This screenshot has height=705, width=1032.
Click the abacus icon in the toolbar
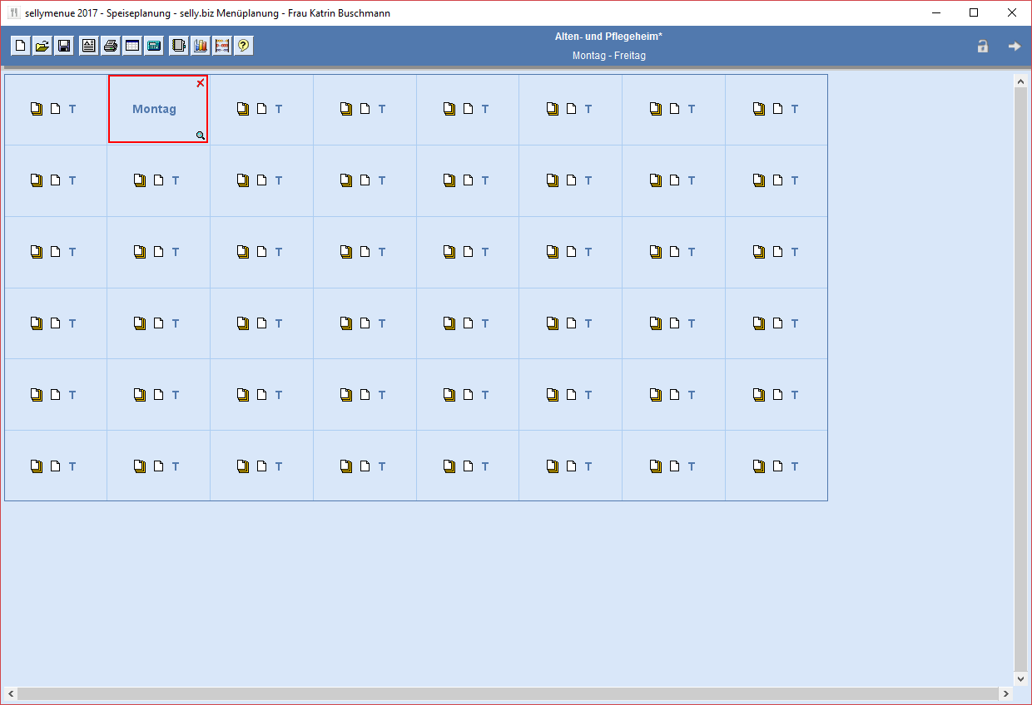tap(221, 47)
